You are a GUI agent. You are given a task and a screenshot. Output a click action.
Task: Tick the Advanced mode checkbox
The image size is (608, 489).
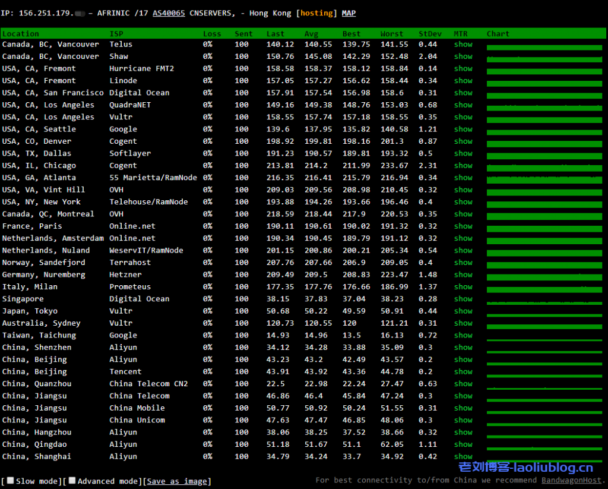[72, 480]
